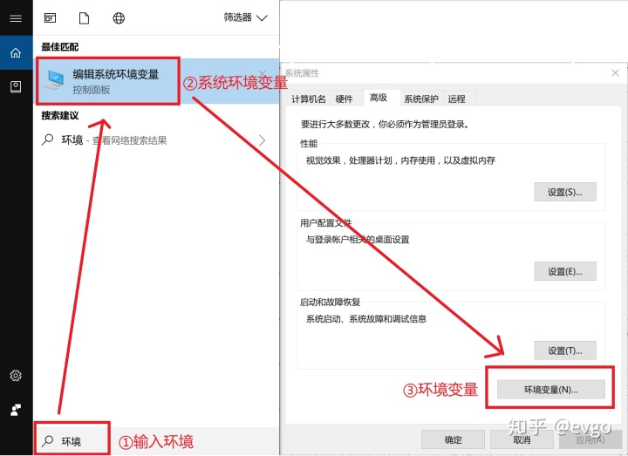Filter search results by Apps icon
This screenshot has width=628, height=456.
[50, 18]
